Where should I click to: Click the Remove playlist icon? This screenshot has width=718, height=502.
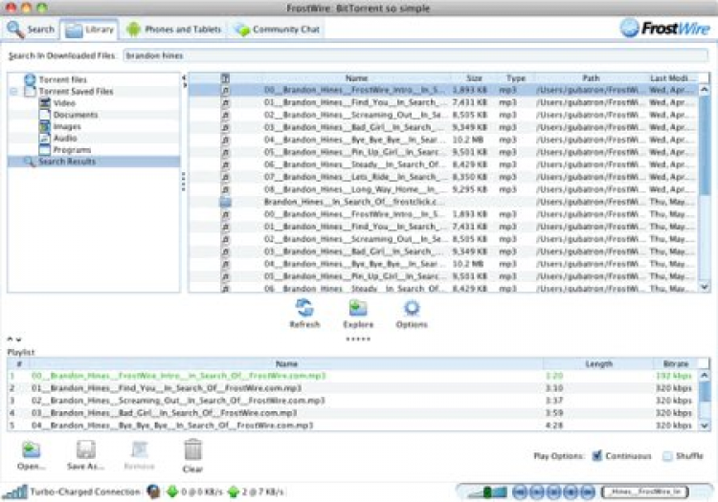click(139, 449)
